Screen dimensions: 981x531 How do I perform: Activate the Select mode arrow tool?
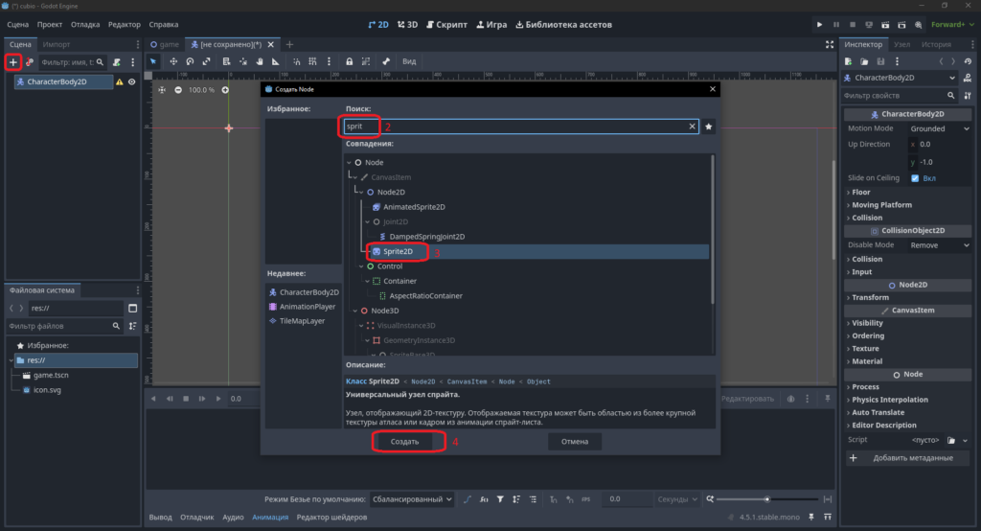click(x=153, y=61)
